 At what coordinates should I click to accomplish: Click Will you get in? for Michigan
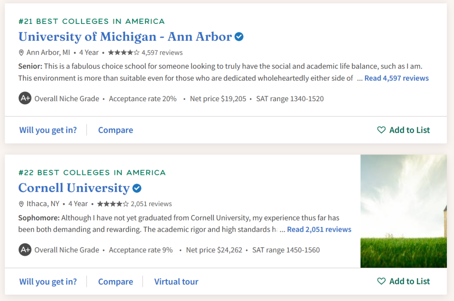coord(48,130)
